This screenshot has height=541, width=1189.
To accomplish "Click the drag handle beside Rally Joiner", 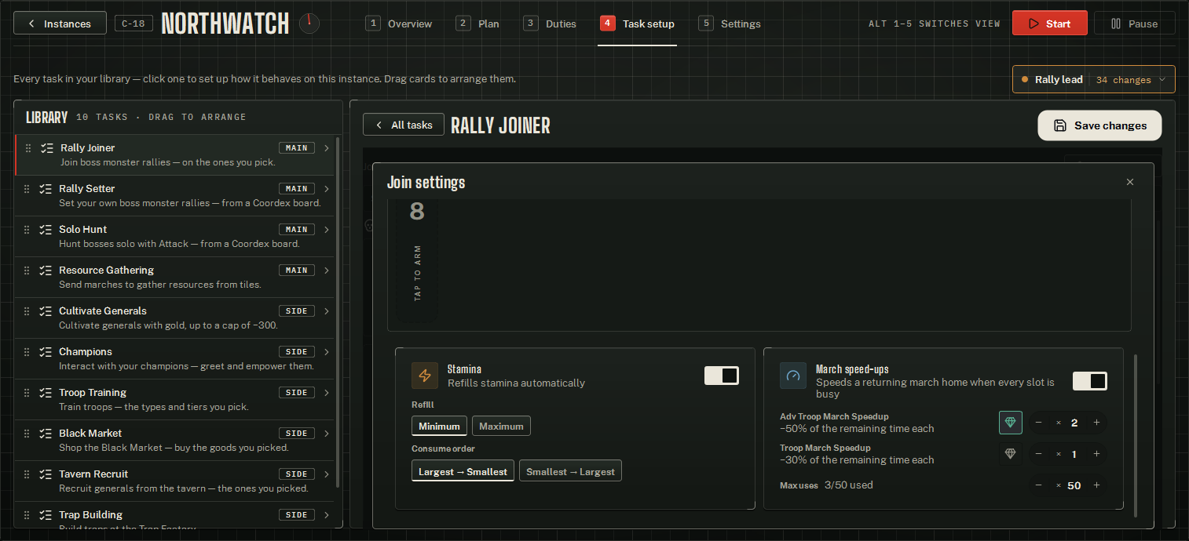I will (28, 148).
